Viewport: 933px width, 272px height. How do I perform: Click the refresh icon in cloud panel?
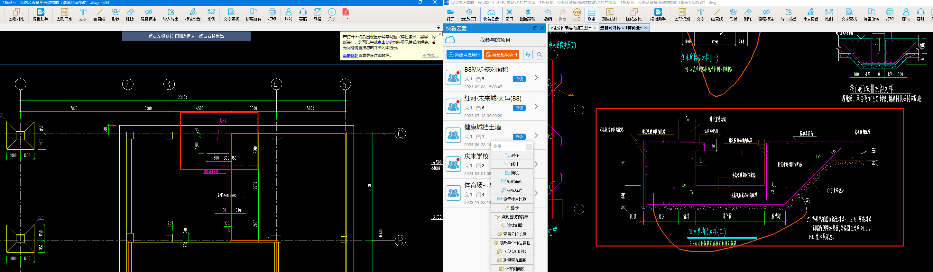pos(528,55)
